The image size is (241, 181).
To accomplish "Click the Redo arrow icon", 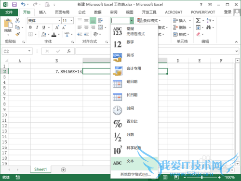I will pyautogui.click(x=35, y=4).
